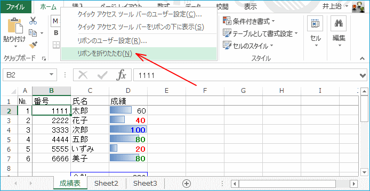Click the data bar cell showing 100
370x191 pixels.
click(x=128, y=130)
